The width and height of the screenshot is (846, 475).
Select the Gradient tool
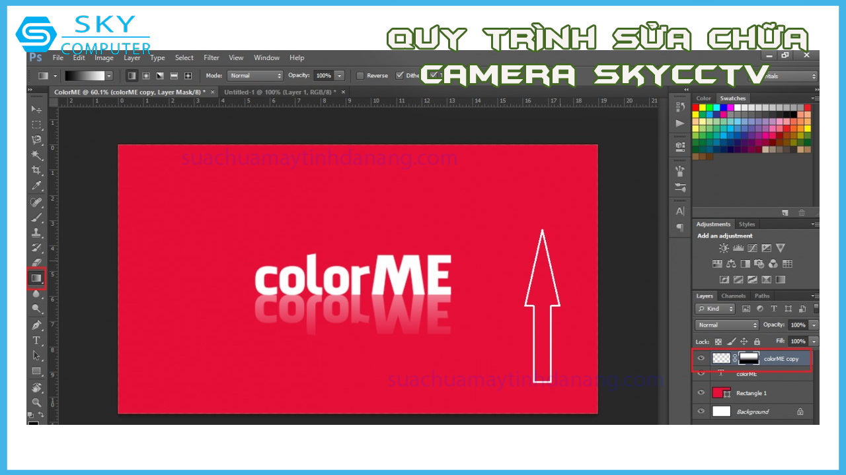click(36, 278)
